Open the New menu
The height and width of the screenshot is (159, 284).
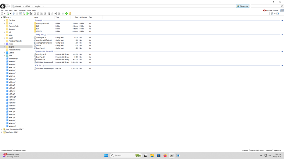11,11
